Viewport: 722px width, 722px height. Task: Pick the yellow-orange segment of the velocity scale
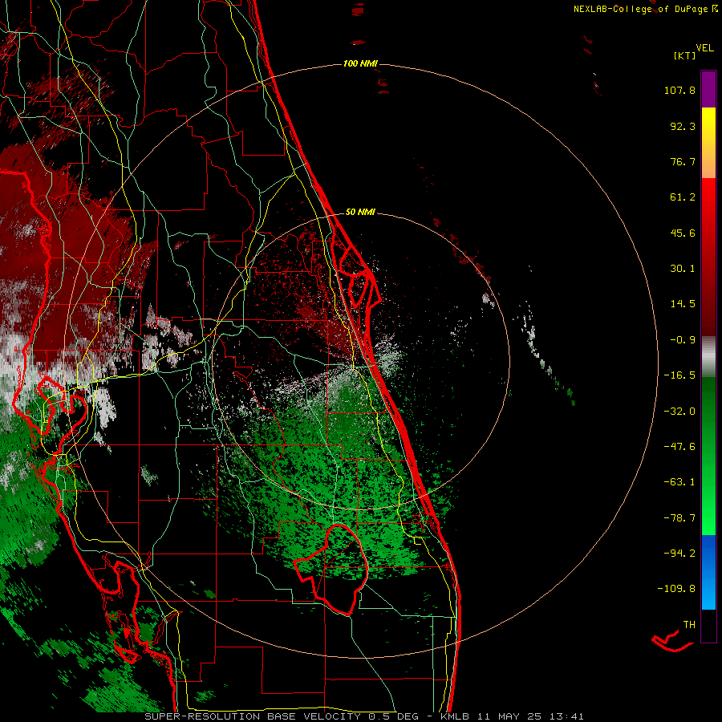708,143
